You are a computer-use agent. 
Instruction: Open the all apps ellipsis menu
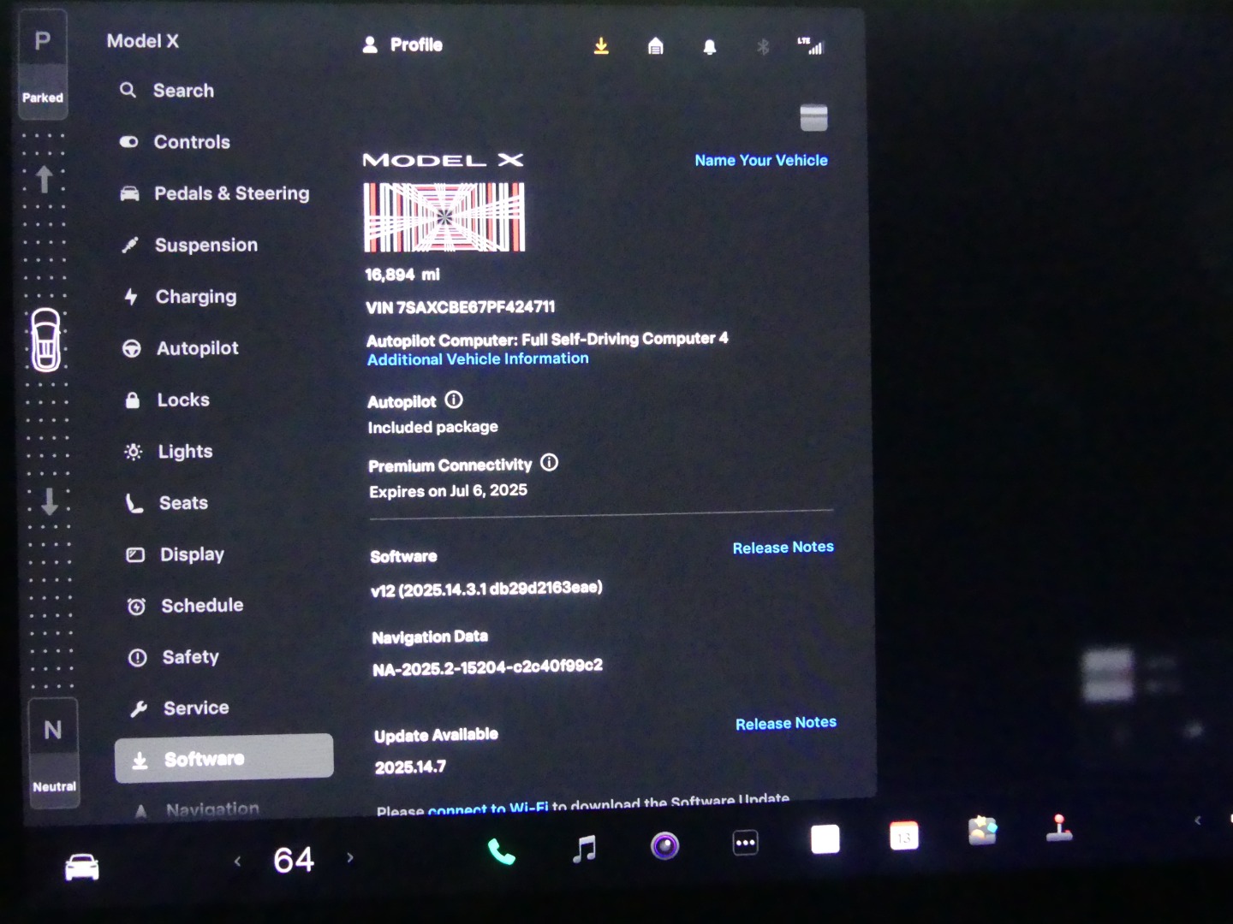point(745,843)
